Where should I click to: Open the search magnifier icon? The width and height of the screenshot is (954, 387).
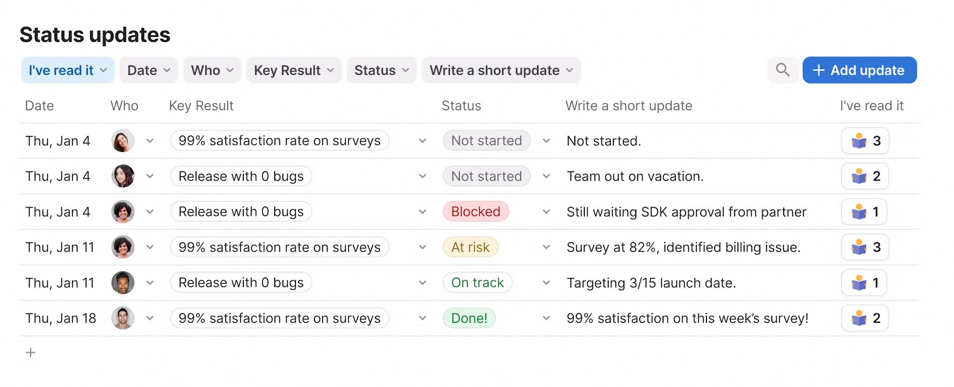coord(782,70)
